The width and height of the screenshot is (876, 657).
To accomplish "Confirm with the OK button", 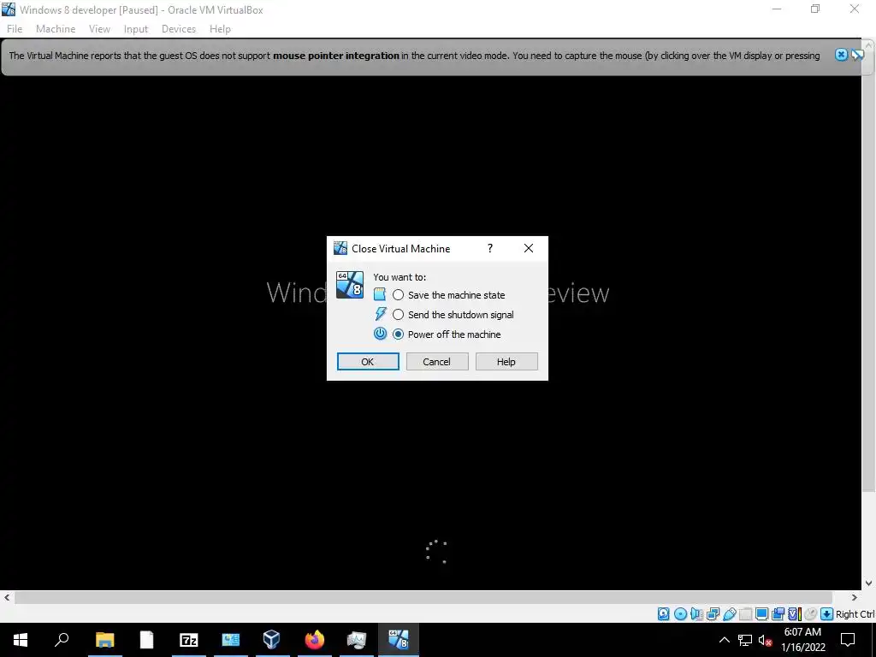I will 368,362.
